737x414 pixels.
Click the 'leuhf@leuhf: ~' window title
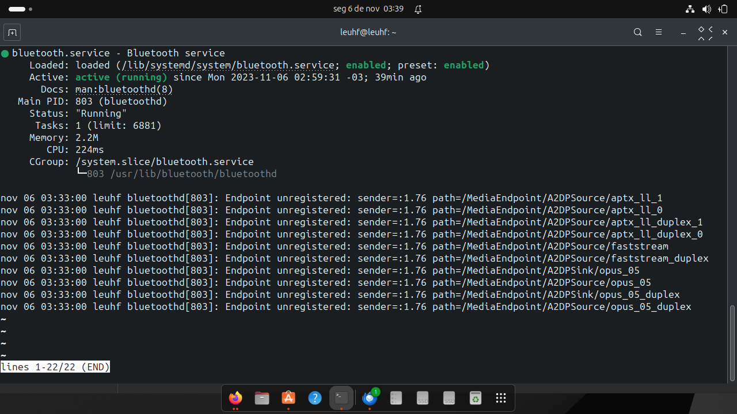click(x=368, y=32)
